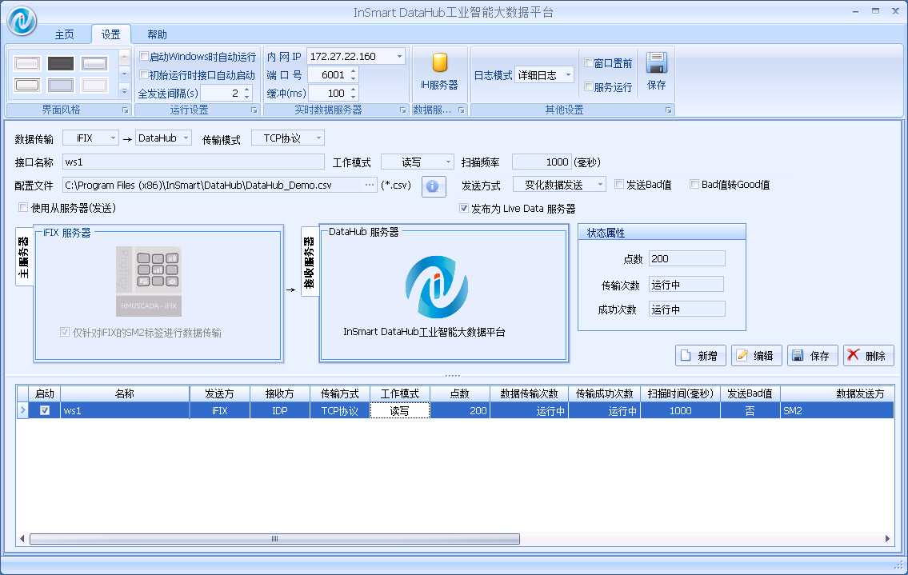The height and width of the screenshot is (575, 908).
Task: Switch to the 帮助 tab
Action: (157, 34)
